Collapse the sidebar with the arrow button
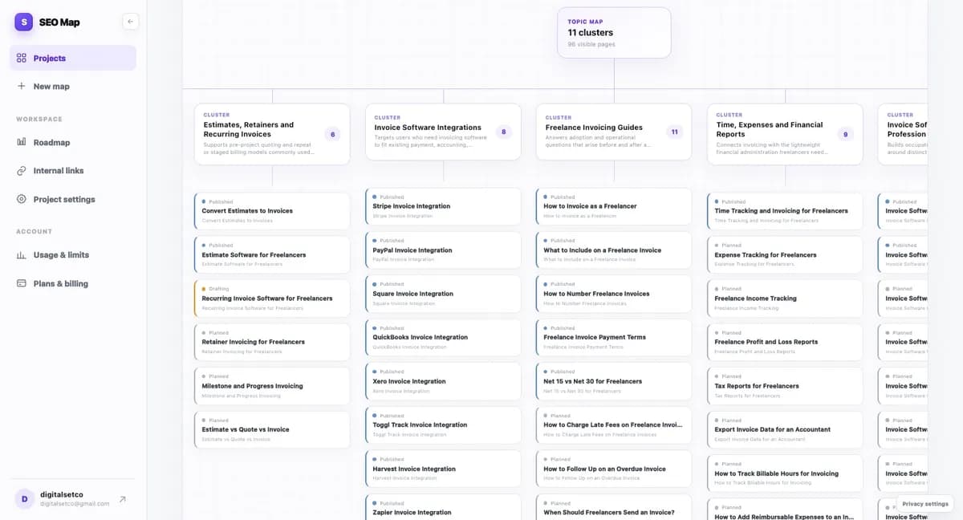Image resolution: width=963 pixels, height=520 pixels. (x=131, y=22)
